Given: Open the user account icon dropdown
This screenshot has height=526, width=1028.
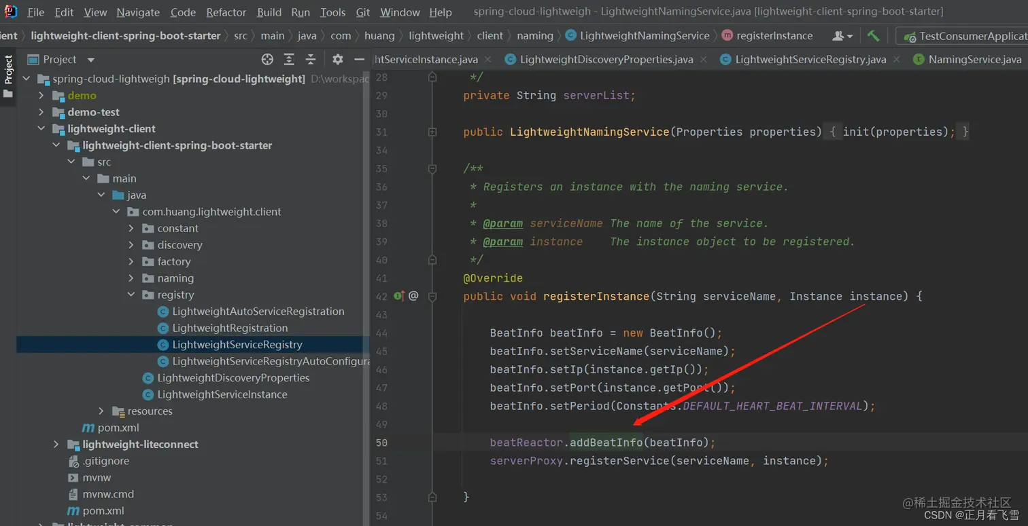Looking at the screenshot, I should (x=842, y=35).
